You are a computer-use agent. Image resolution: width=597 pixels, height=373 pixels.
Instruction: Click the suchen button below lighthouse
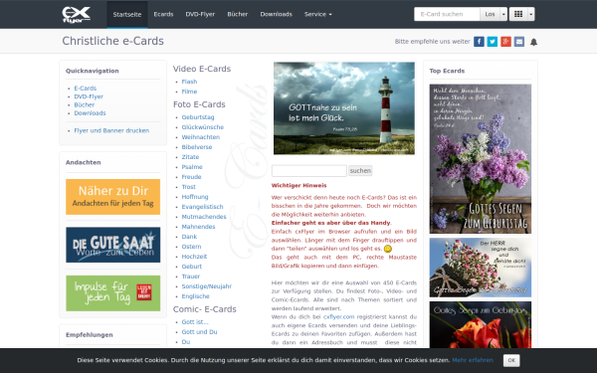360,170
